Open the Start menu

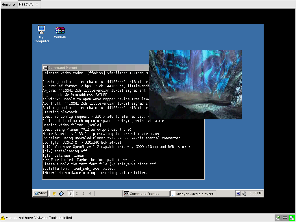(40, 193)
